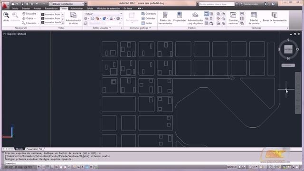This screenshot has width=304, height=171.
Task: Click the cascade windows icon
Action: click(x=242, y=23)
